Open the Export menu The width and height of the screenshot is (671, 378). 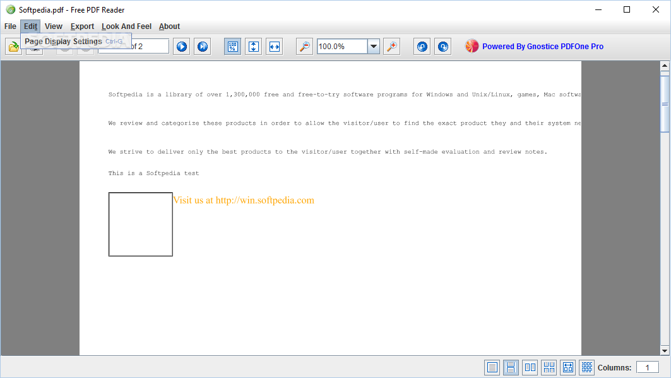click(x=82, y=26)
